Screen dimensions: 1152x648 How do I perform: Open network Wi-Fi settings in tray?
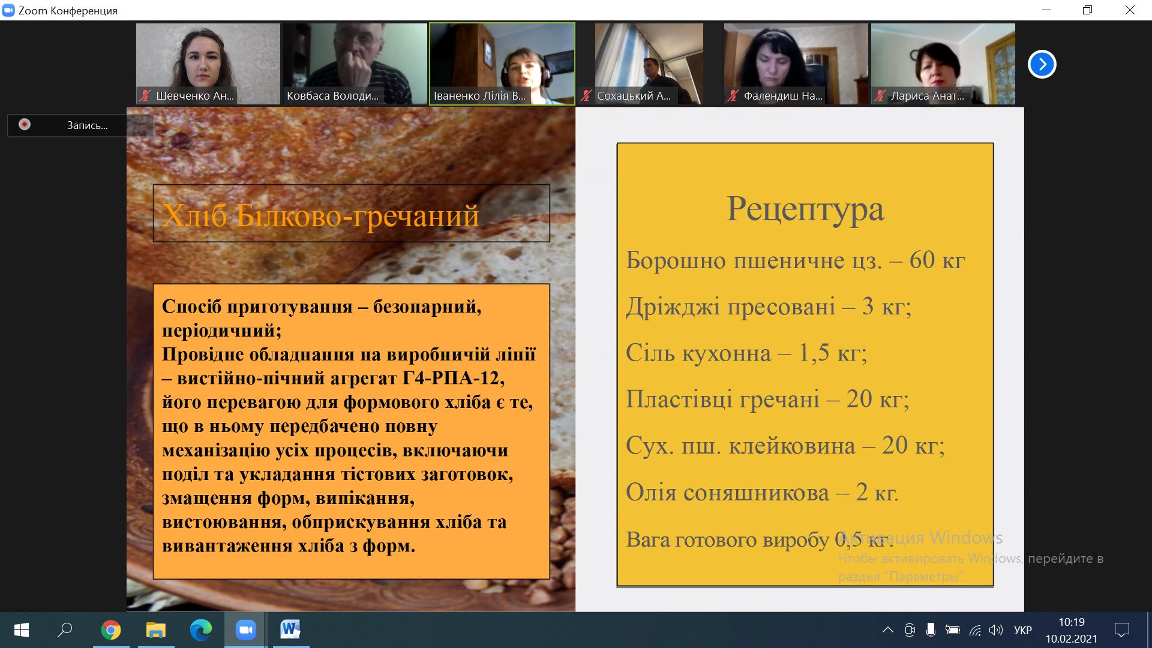(x=975, y=630)
